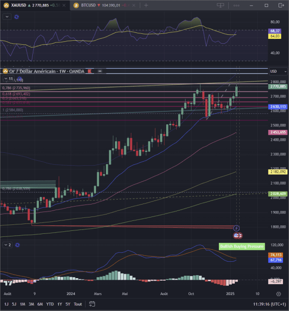Viewport: 289px width, 311px height.
Task: Open the go-to-date calendar icon
Action: [92, 304]
